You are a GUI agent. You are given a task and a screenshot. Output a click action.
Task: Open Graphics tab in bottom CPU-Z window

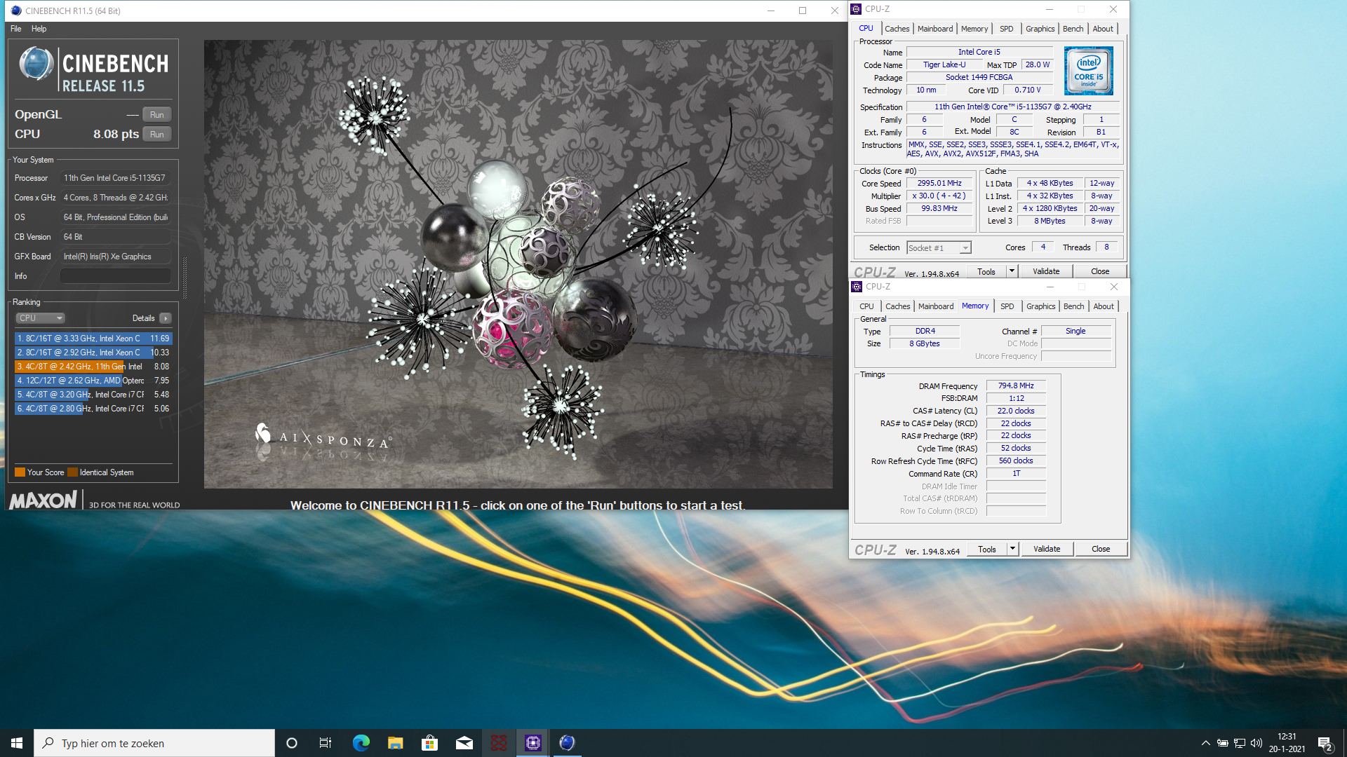1040,306
